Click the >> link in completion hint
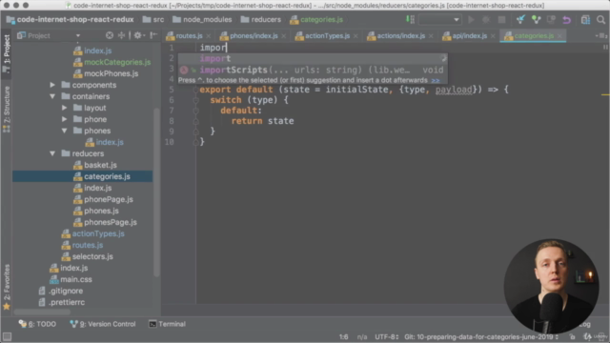610x343 pixels. (436, 80)
